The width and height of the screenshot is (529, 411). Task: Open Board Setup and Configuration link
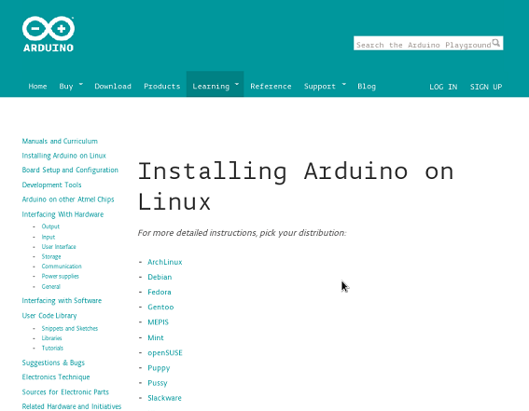(x=70, y=171)
